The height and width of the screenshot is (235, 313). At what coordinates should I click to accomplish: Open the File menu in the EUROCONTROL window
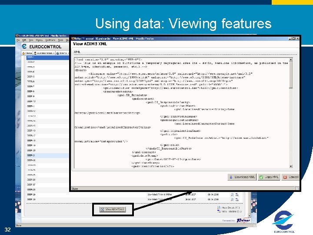point(18,40)
